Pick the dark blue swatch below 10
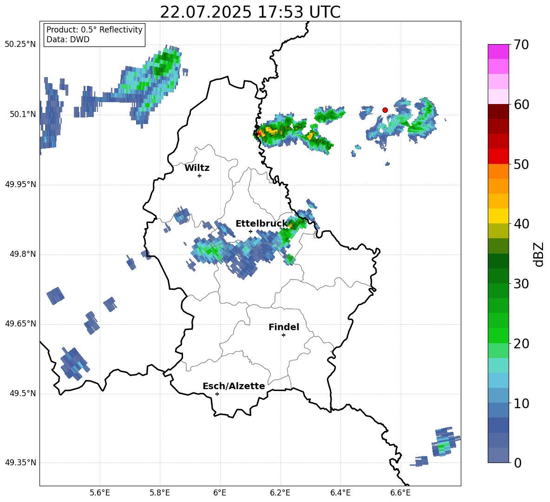The image size is (550, 502). (498, 425)
